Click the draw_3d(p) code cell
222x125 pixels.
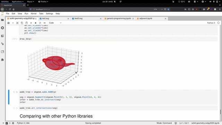(x=118, y=39)
